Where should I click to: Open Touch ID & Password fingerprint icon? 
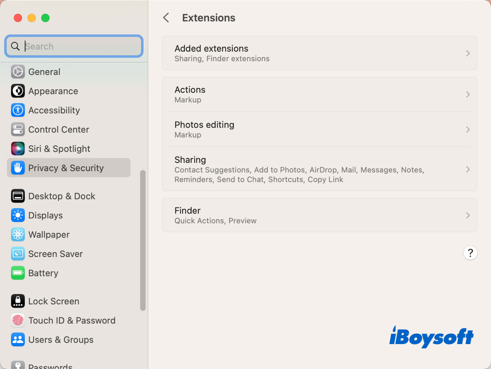pyautogui.click(x=18, y=321)
